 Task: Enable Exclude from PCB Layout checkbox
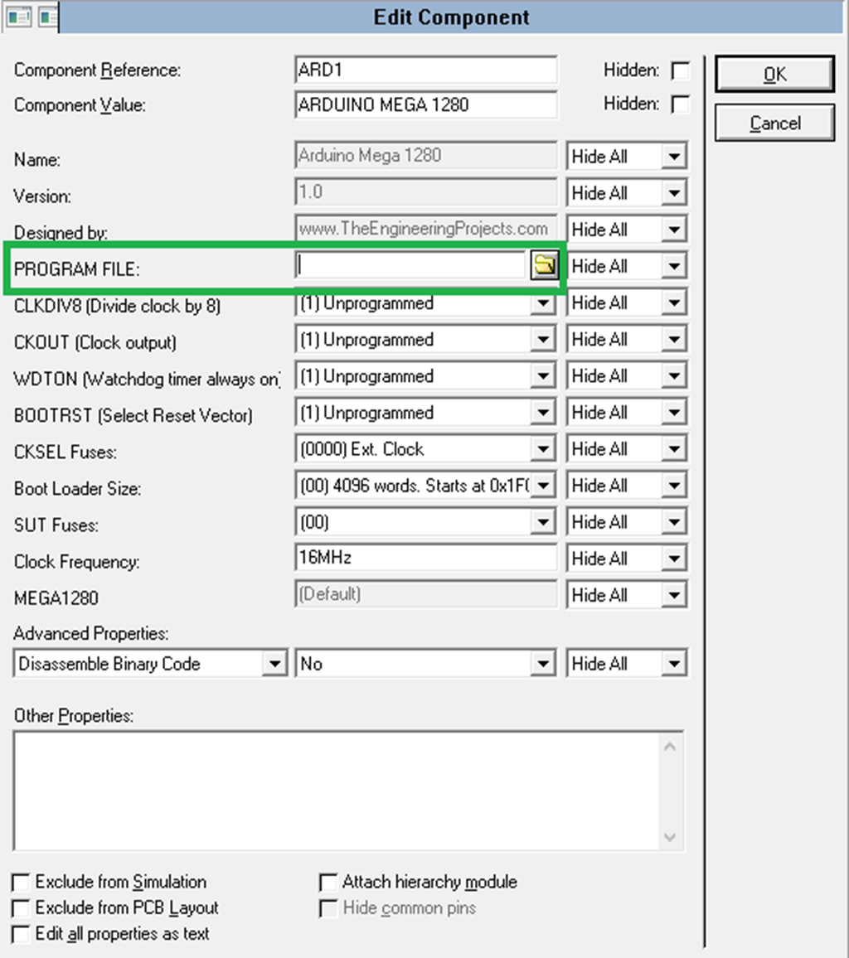point(22,907)
